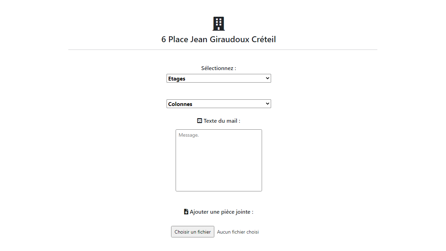The image size is (446, 251).
Task: Click the envelope icon beside Texte du mail
Action: 200,121
